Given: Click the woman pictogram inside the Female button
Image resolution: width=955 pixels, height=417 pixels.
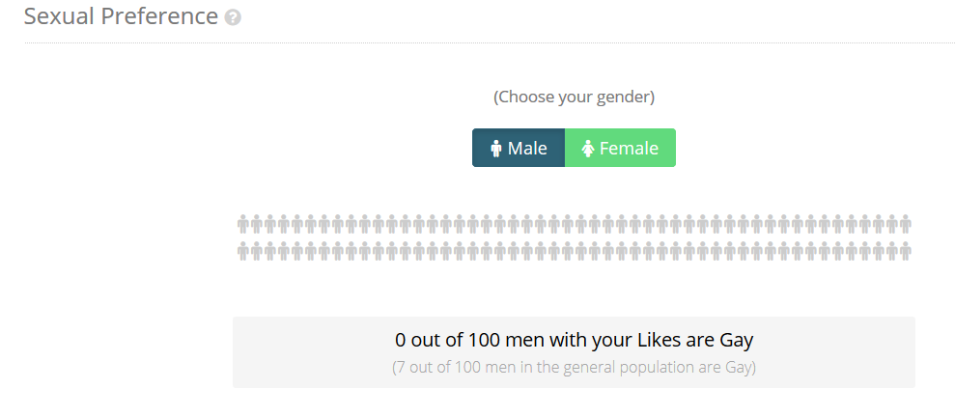Looking at the screenshot, I should (x=588, y=149).
